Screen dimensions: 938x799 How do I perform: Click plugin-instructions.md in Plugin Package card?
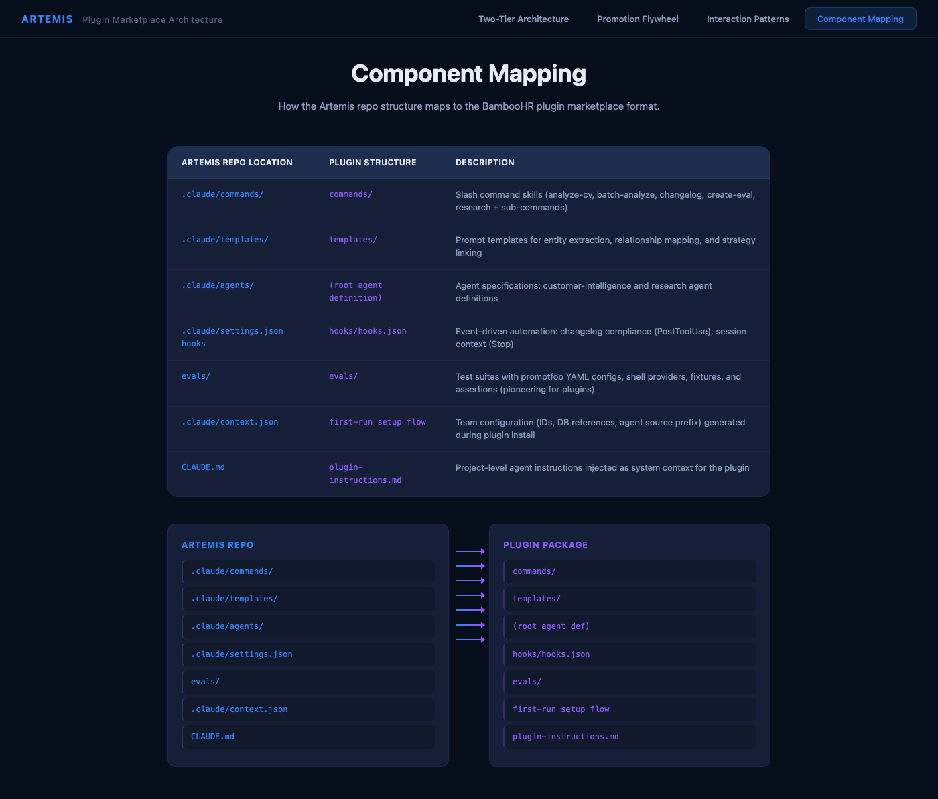(x=630, y=737)
